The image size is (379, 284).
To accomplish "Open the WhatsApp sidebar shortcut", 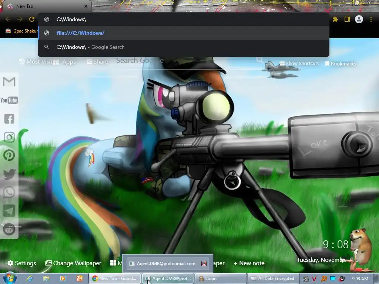I will [9, 192].
